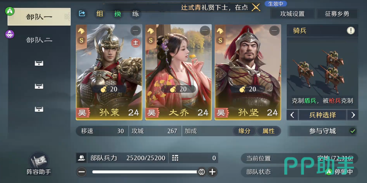
Task: Remove 孙坚 with his minus icon
Action: (x=274, y=31)
